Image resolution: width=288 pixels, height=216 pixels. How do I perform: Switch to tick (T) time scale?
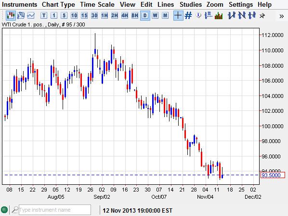pos(44,15)
